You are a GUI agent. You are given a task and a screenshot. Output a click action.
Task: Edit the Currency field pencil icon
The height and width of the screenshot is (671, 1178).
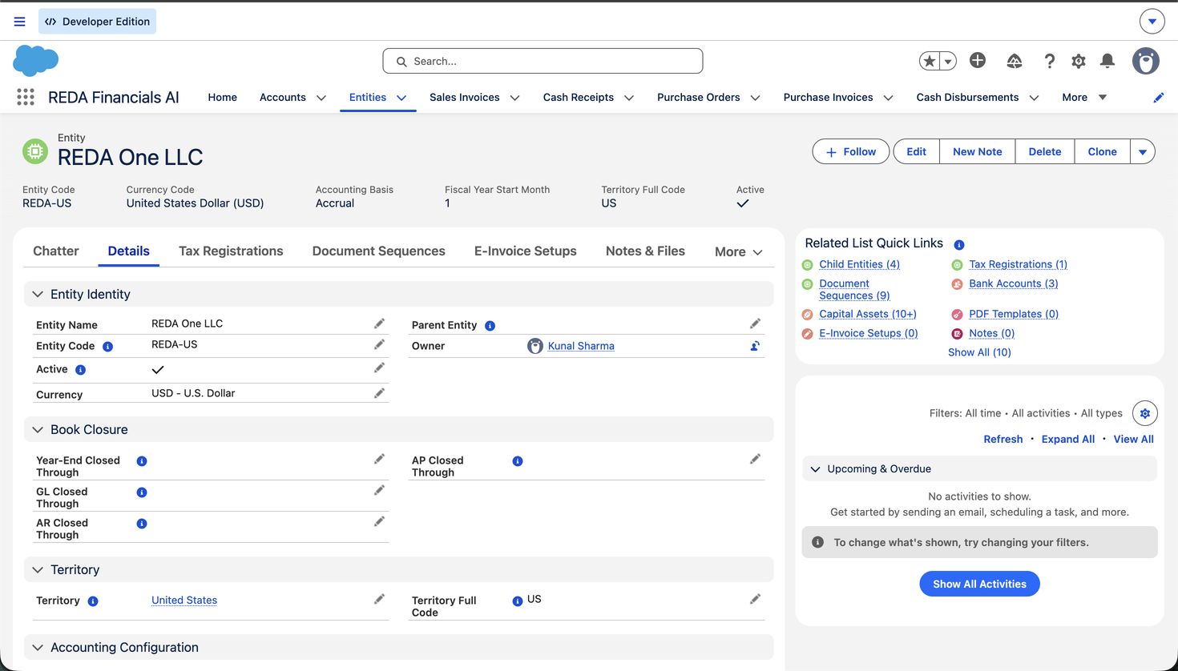[379, 393]
